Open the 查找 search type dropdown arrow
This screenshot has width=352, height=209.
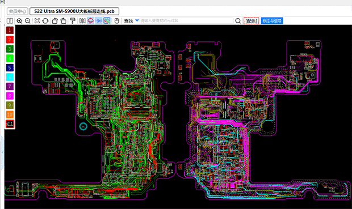coord(137,20)
